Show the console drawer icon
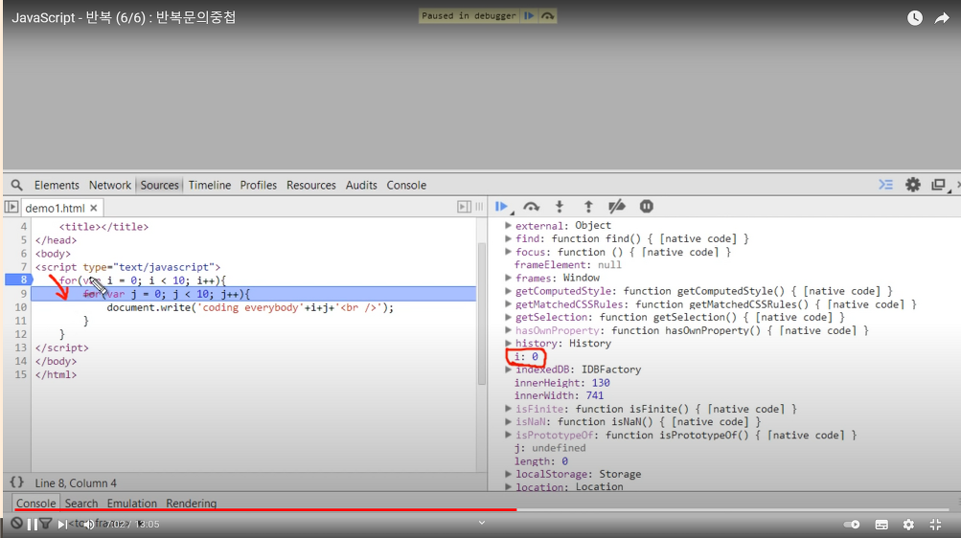The height and width of the screenshot is (538, 961). click(885, 184)
